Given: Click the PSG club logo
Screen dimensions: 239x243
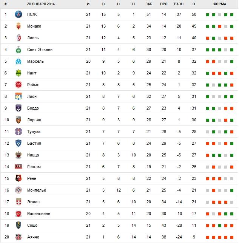Looking at the screenshot, I should (18, 14).
